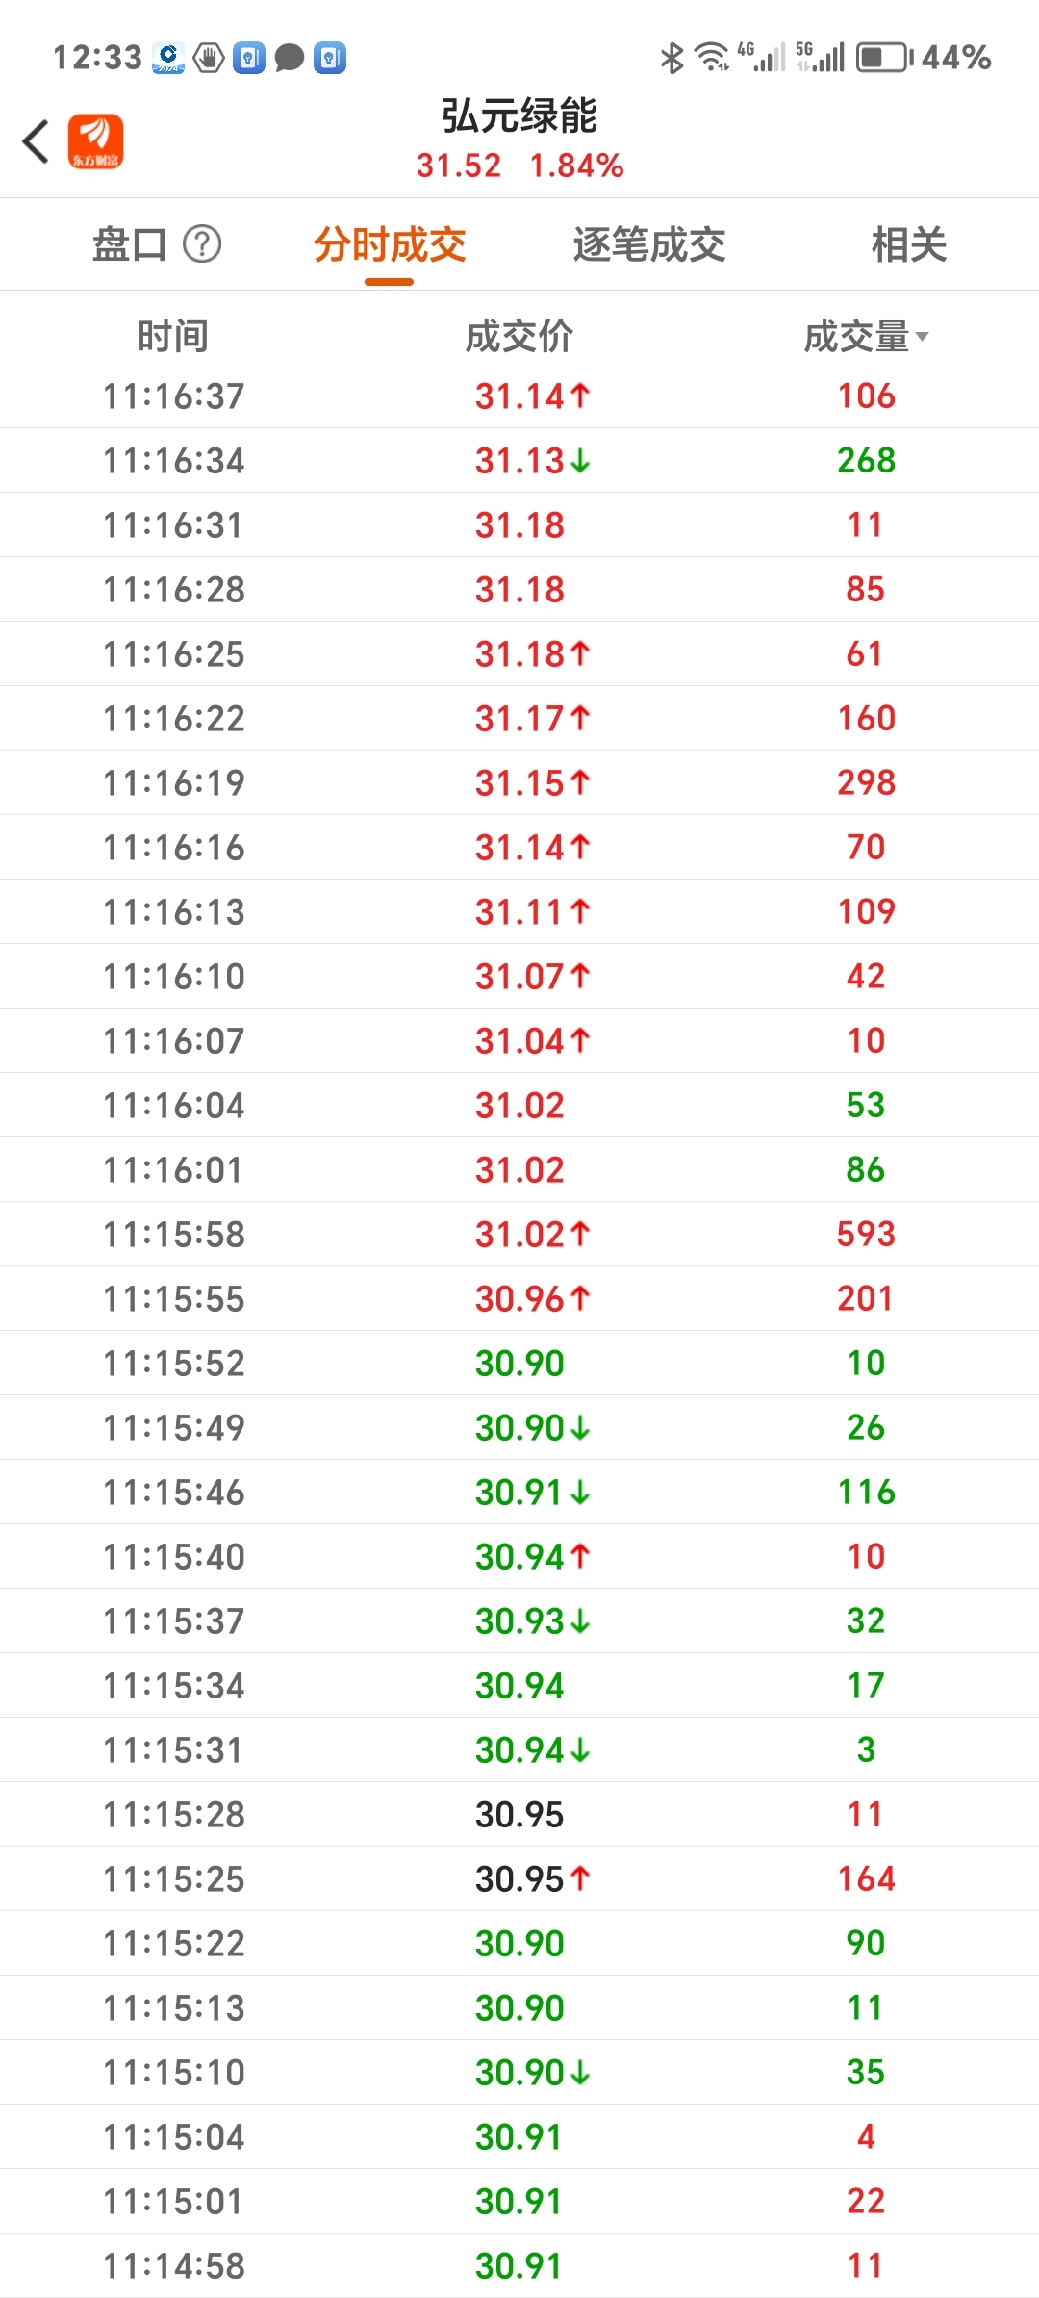Select the 11:16:19 trade row

519,782
